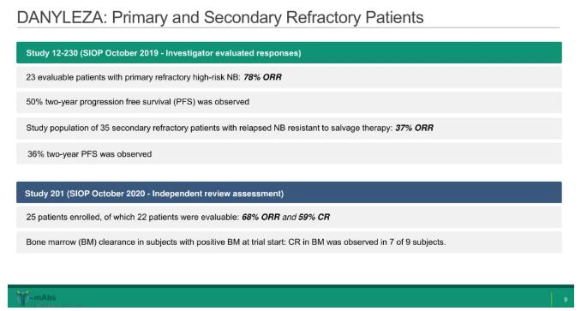This screenshot has width=581, height=311.
Task: Click the Study 12-230 green header bar
Action: [x=289, y=52]
